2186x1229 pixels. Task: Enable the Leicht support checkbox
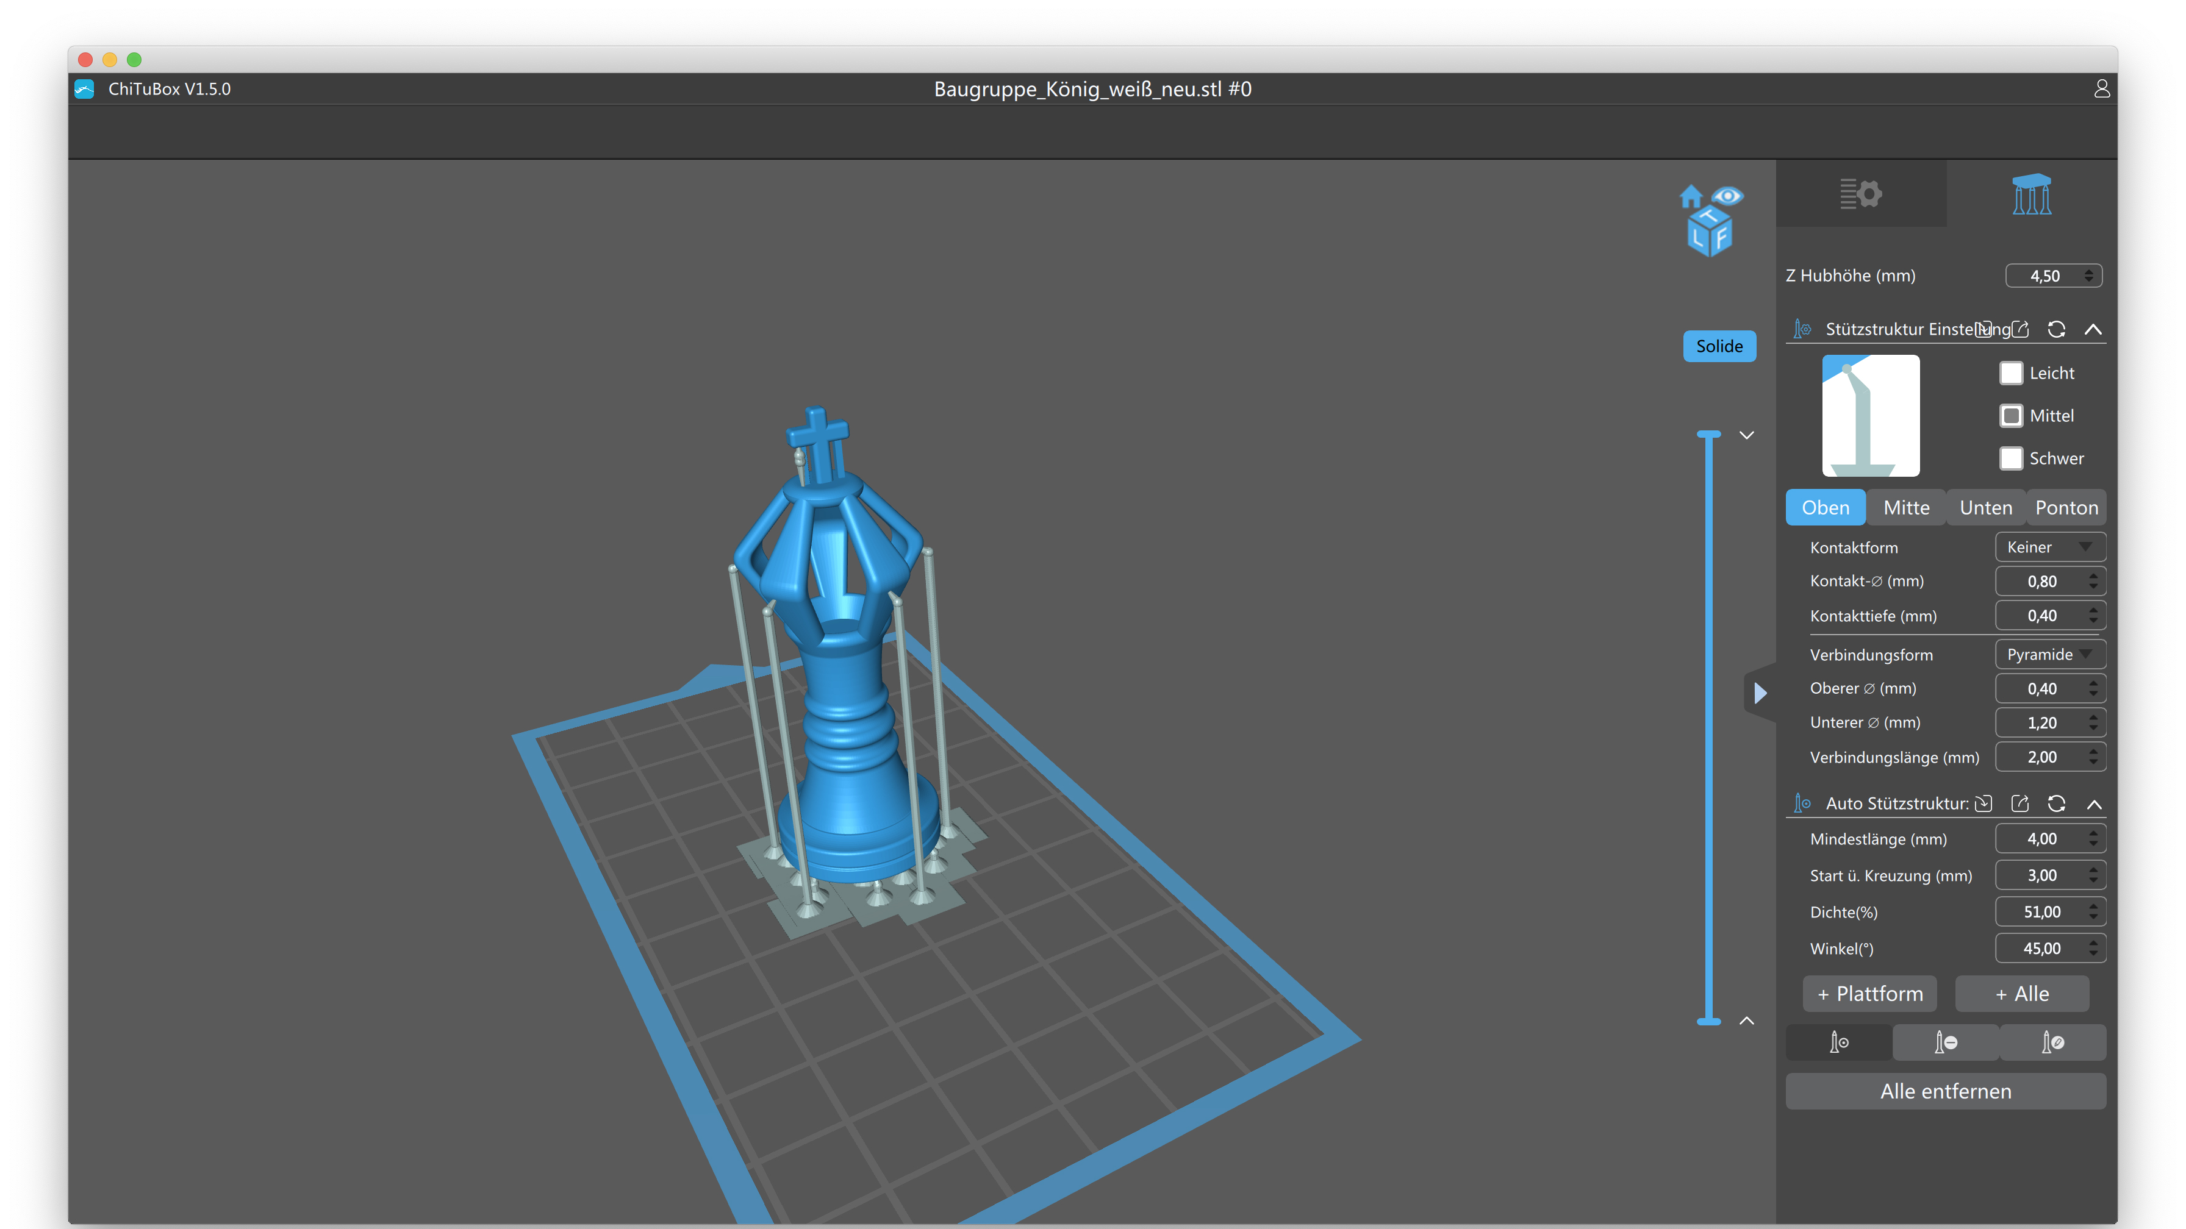[x=2010, y=373]
